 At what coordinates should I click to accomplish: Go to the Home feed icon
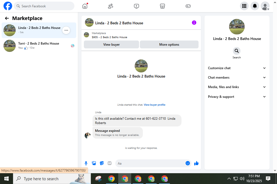pyautogui.click(x=85, y=6)
